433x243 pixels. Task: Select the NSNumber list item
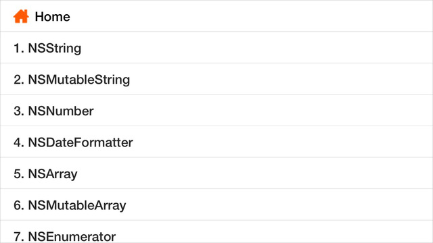216,110
